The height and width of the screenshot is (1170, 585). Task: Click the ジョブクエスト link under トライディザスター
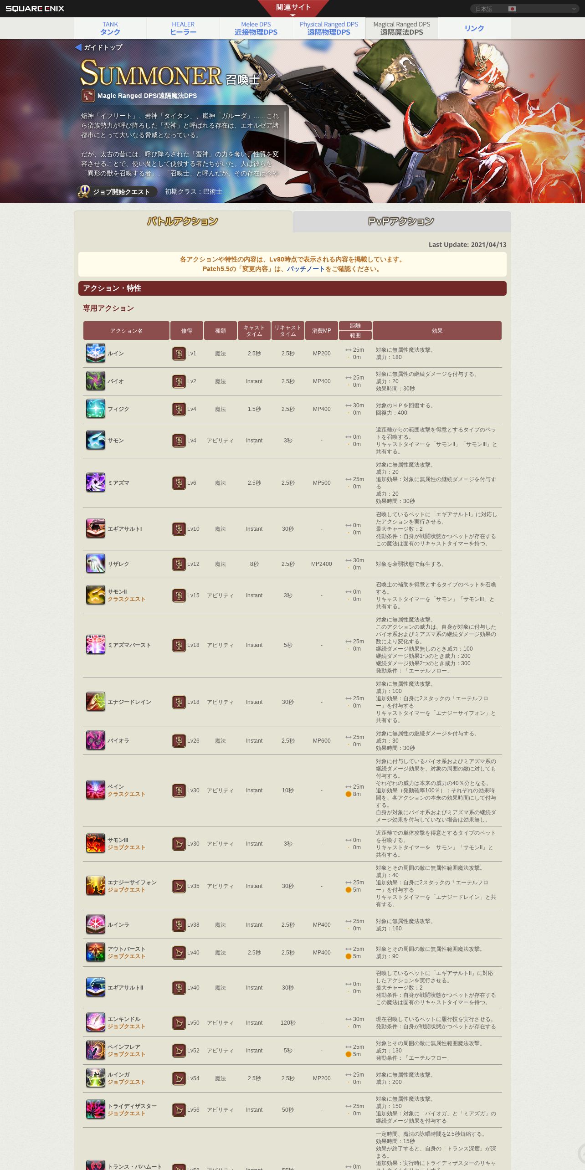(126, 1114)
